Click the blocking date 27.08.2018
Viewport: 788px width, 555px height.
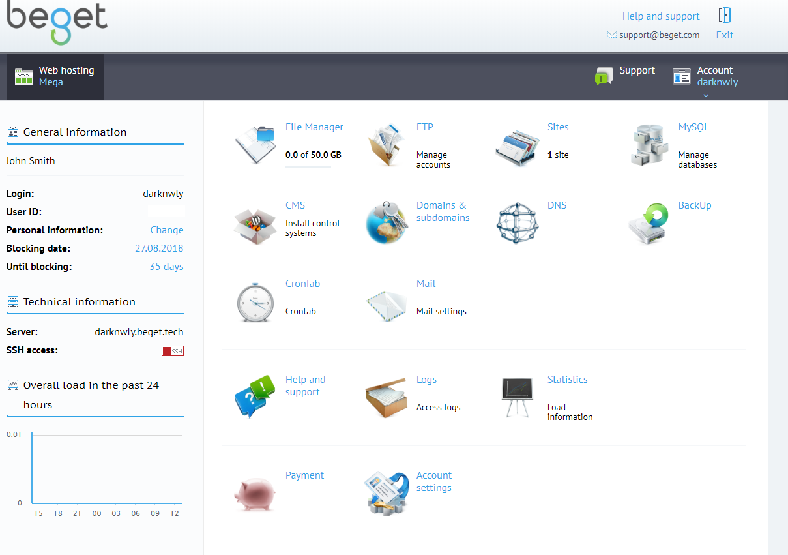click(x=159, y=248)
